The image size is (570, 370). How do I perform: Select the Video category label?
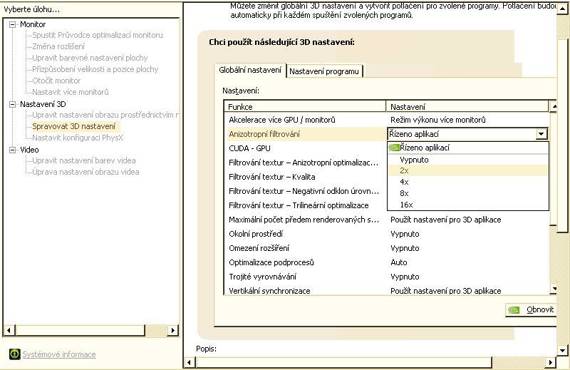(x=29, y=150)
